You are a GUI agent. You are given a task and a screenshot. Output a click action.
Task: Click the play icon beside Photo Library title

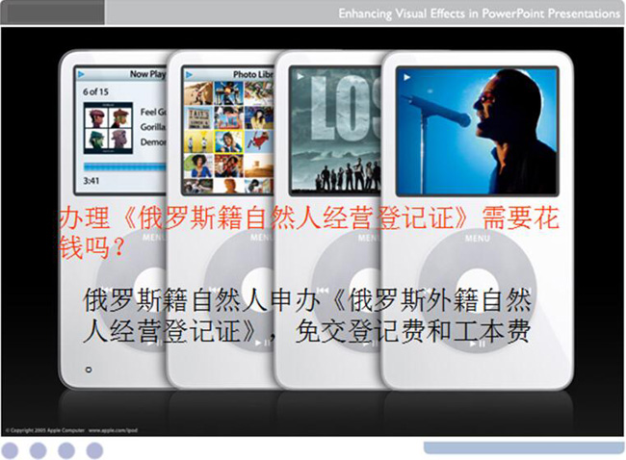pos(189,75)
